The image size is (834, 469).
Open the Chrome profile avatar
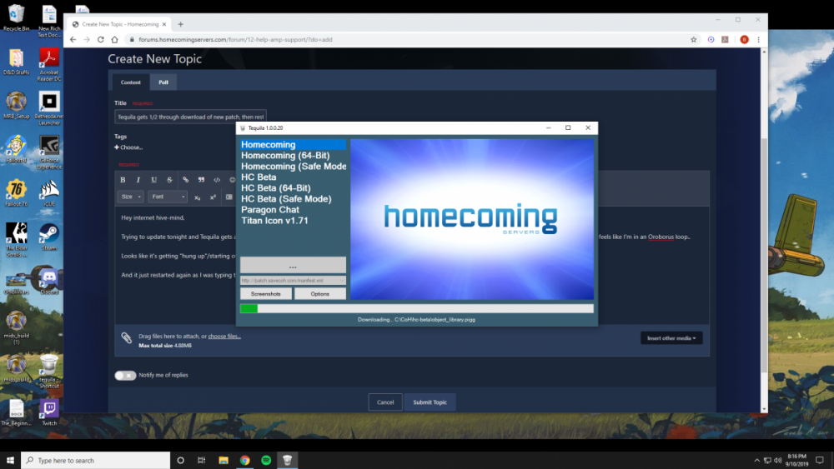(x=744, y=39)
